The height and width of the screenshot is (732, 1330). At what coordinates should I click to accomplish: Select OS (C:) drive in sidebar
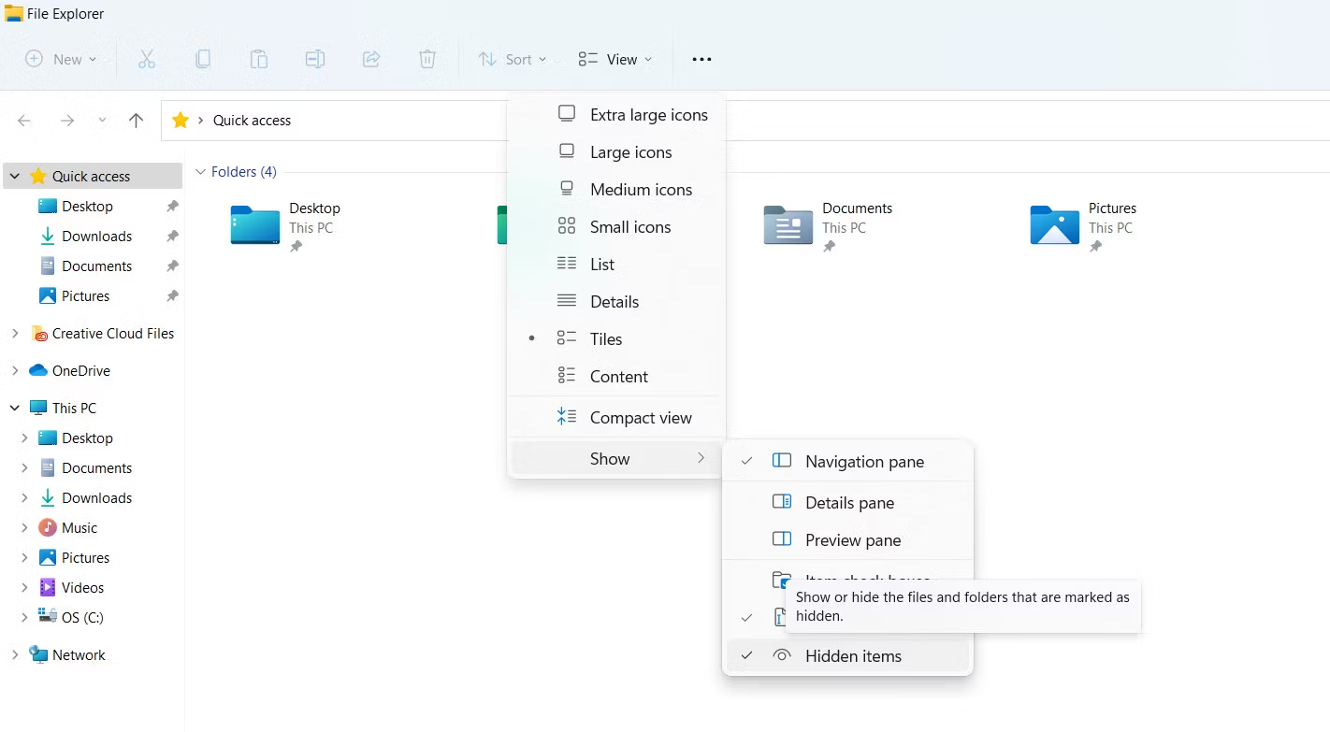click(x=82, y=618)
